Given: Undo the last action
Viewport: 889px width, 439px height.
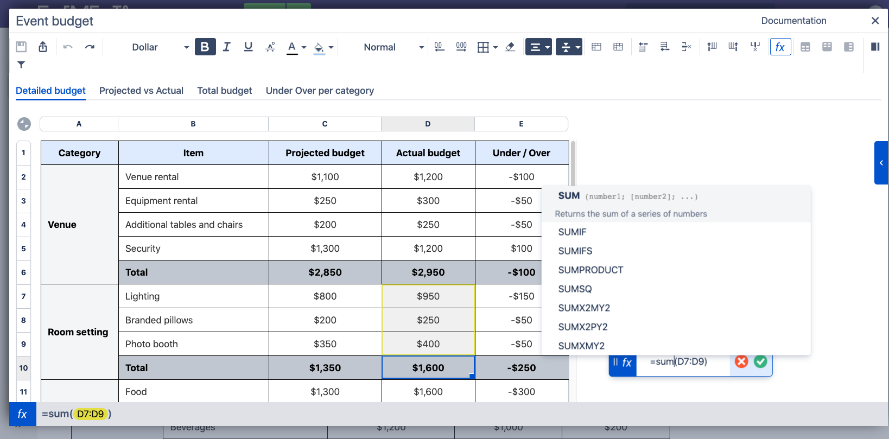Looking at the screenshot, I should 68,47.
